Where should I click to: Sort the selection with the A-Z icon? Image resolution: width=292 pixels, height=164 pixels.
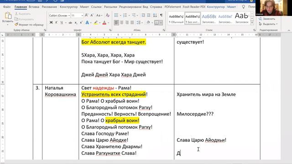pyautogui.click(x=155, y=15)
